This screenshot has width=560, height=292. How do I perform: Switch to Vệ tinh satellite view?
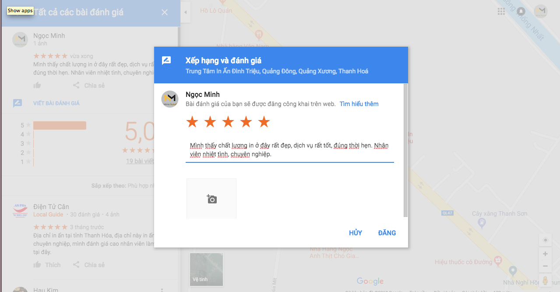(206, 269)
